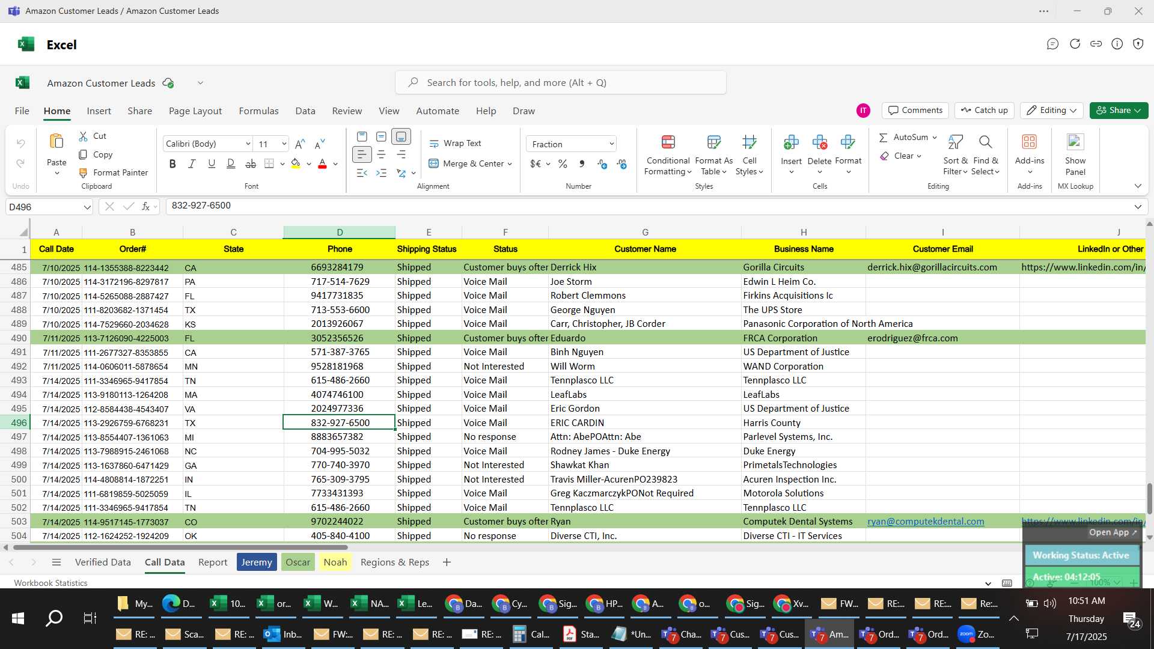The width and height of the screenshot is (1154, 649).
Task: Decrease decimal places
Action: tap(622, 164)
